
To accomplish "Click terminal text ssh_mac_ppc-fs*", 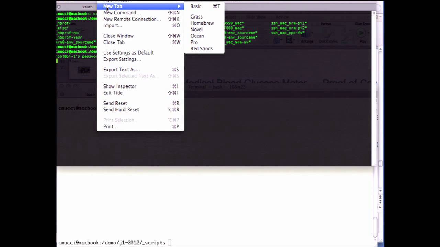I will pos(287,33).
